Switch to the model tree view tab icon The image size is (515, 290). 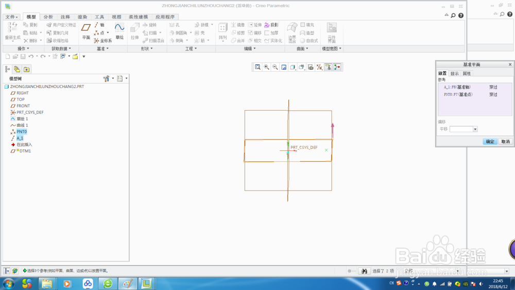pos(7,70)
